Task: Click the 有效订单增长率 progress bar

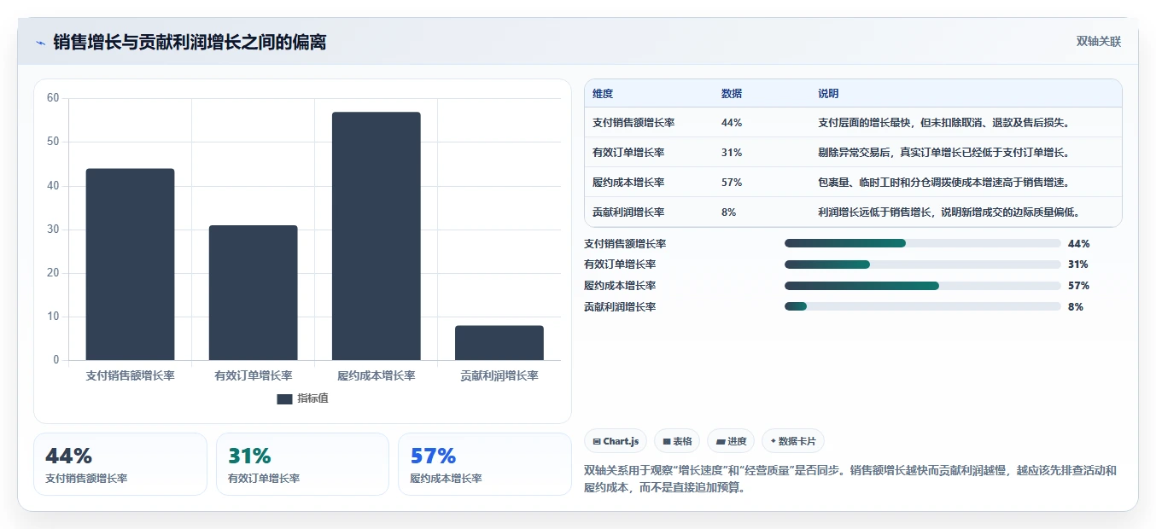Action: click(x=922, y=264)
